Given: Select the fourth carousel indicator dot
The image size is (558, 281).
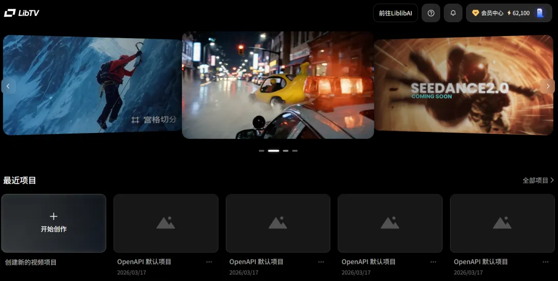Looking at the screenshot, I should coord(295,151).
